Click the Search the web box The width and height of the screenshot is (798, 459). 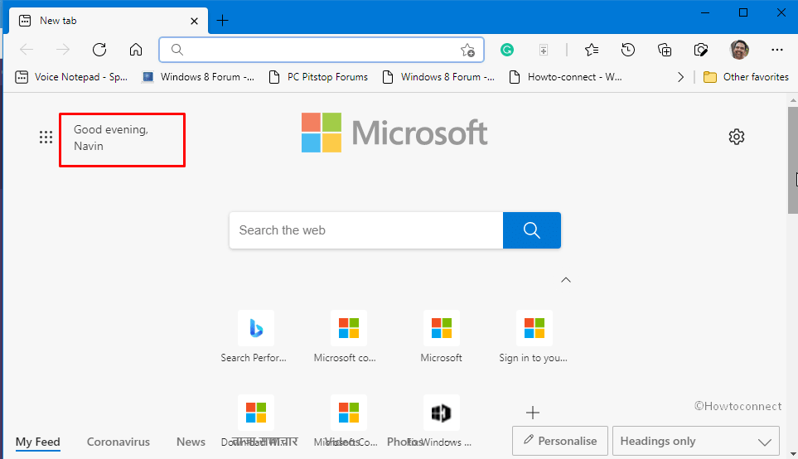(x=366, y=230)
